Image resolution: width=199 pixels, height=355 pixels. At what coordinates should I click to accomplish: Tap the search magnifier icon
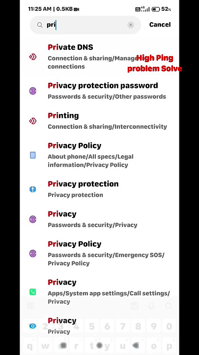(x=40, y=25)
